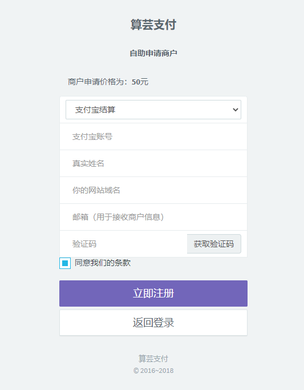Image resolution: width=304 pixels, height=390 pixels.
Task: Select the 支付宝结算 option text
Action: tap(95, 110)
